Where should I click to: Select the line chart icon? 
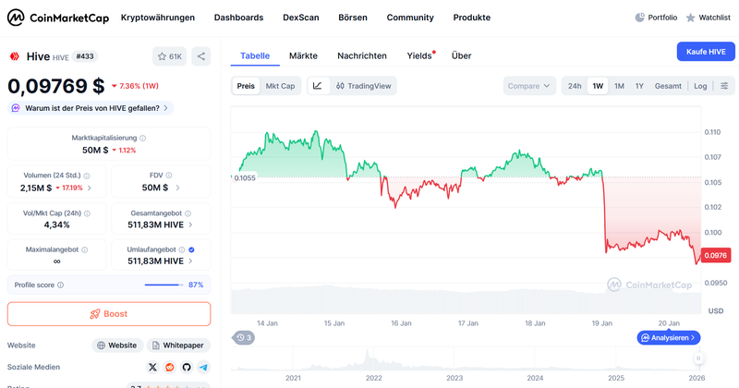point(318,86)
